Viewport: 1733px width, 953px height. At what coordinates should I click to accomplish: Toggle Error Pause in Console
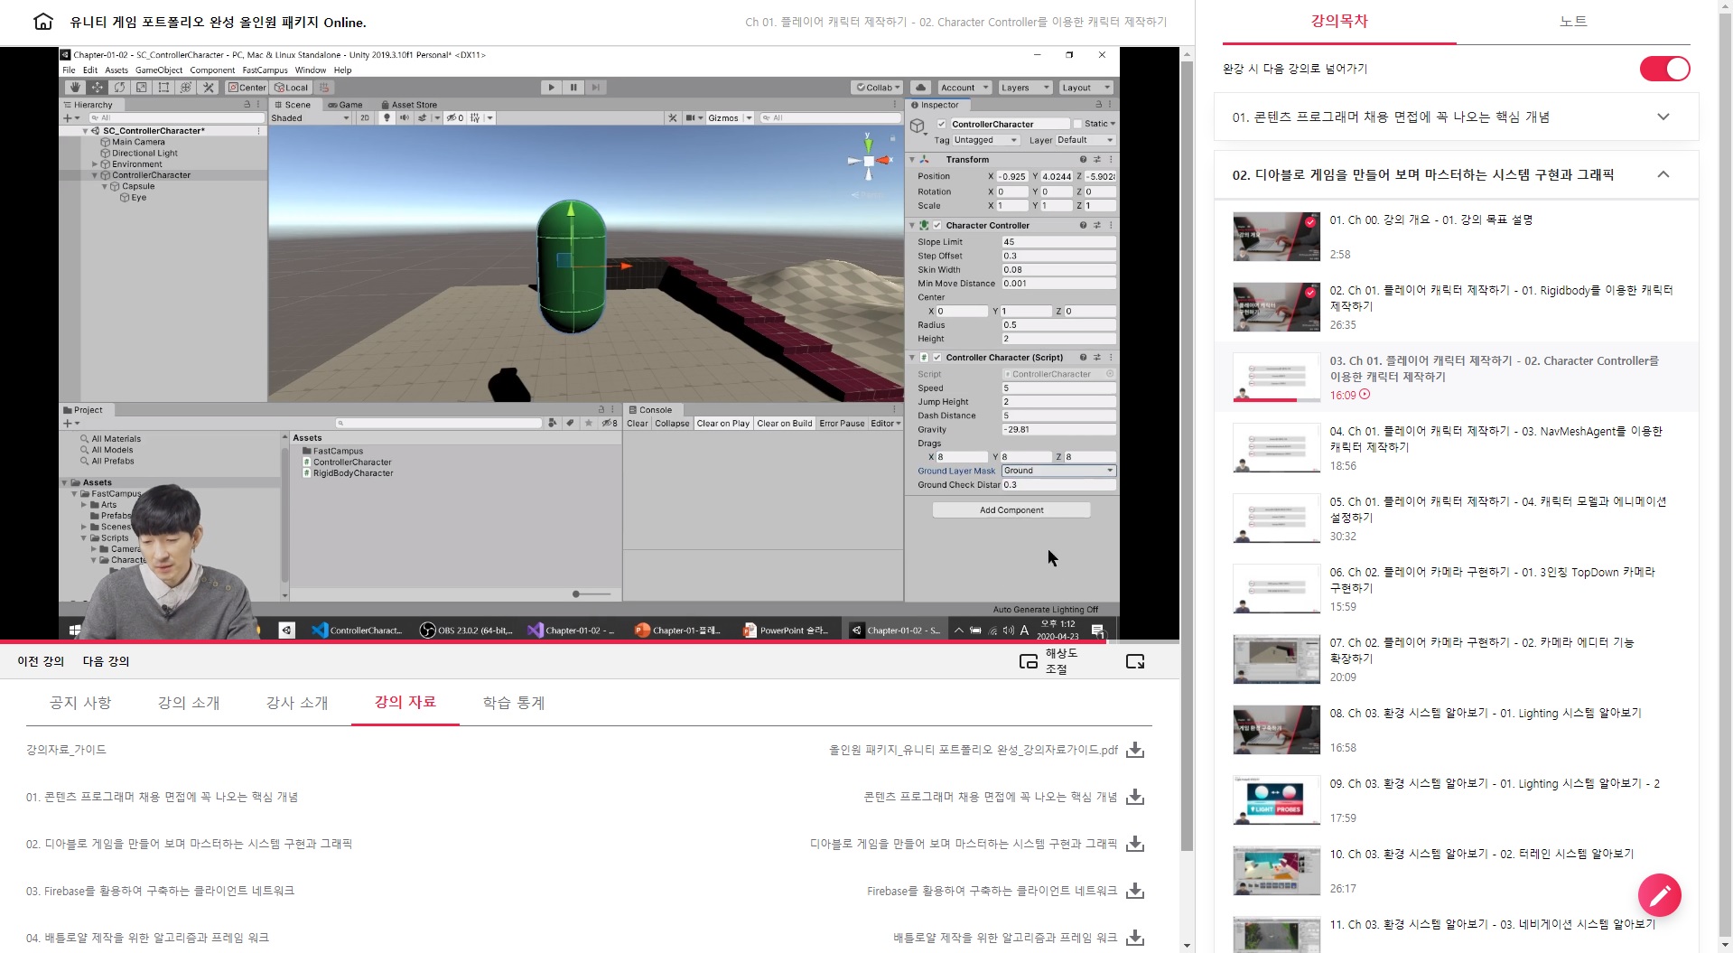tap(842, 423)
